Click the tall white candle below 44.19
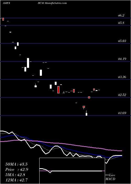The image size is (131, 184). tap(28, 63)
